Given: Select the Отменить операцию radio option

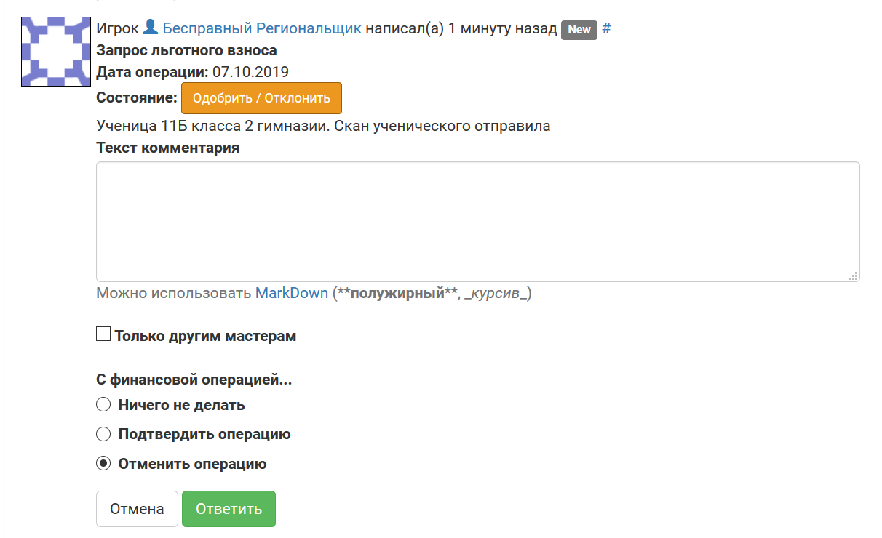Looking at the screenshot, I should (104, 463).
